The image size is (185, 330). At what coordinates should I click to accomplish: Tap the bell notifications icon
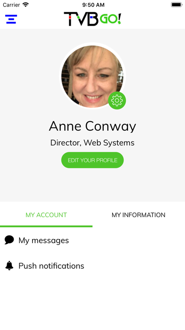pos(9,266)
